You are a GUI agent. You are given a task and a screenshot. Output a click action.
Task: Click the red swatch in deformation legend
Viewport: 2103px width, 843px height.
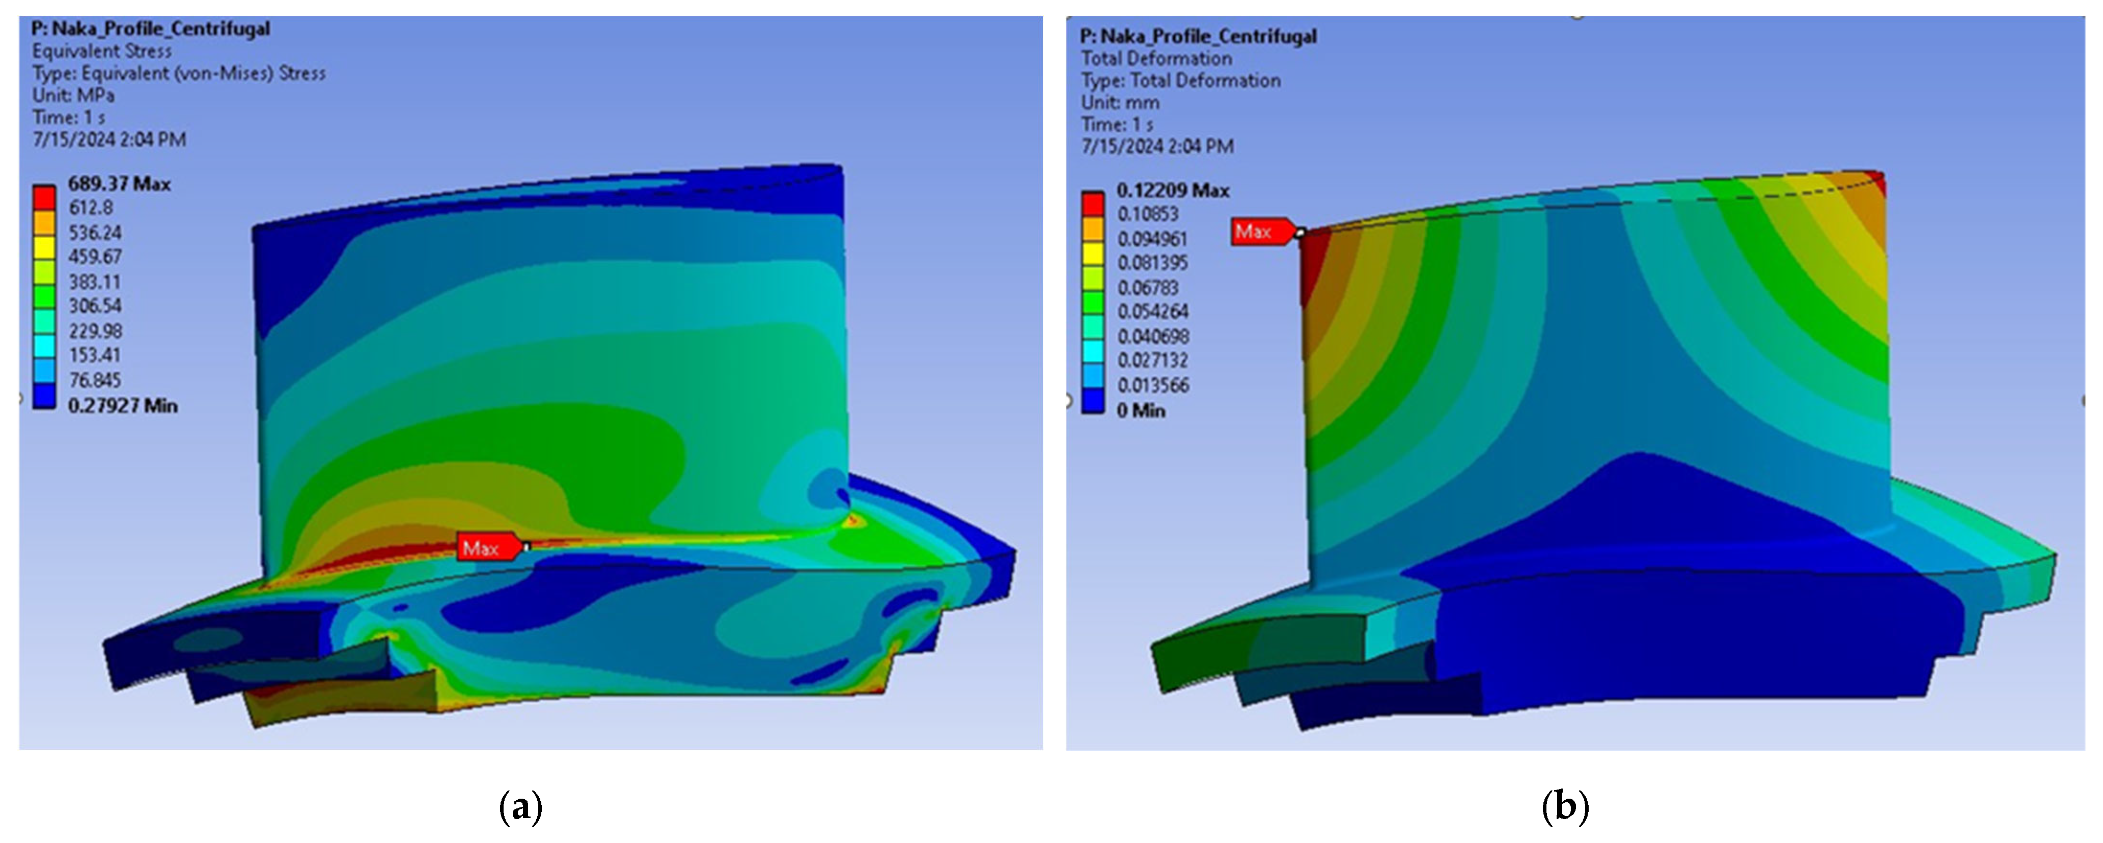point(1093,204)
